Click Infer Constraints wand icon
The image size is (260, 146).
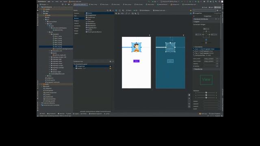[129, 13]
